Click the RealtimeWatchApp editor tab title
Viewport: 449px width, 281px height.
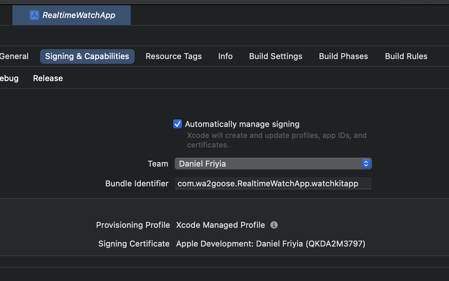79,15
